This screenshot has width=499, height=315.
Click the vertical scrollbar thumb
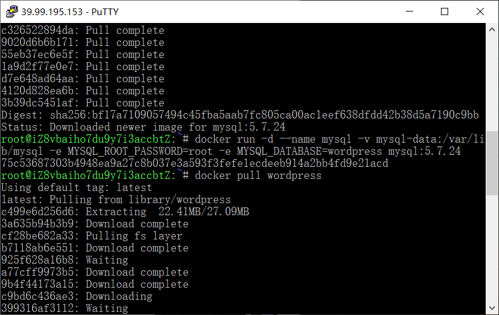492,163
